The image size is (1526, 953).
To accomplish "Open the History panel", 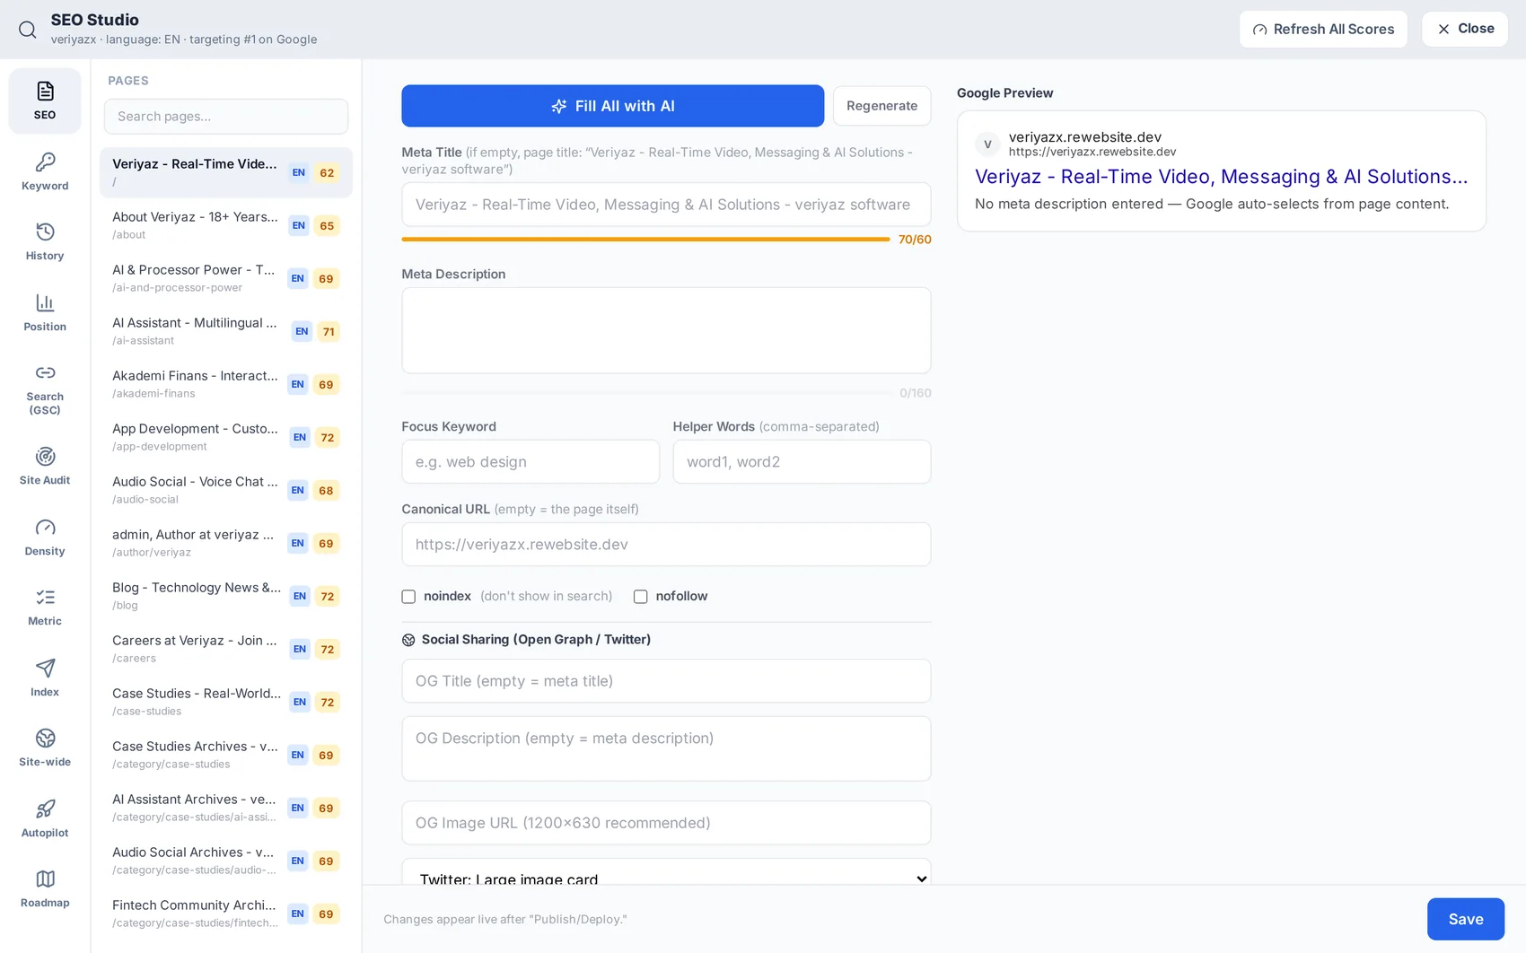I will tap(45, 242).
